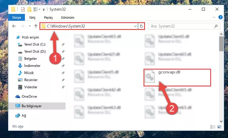Switch to the Görünüm tab
This screenshot has height=138, width=228.
point(68,17)
